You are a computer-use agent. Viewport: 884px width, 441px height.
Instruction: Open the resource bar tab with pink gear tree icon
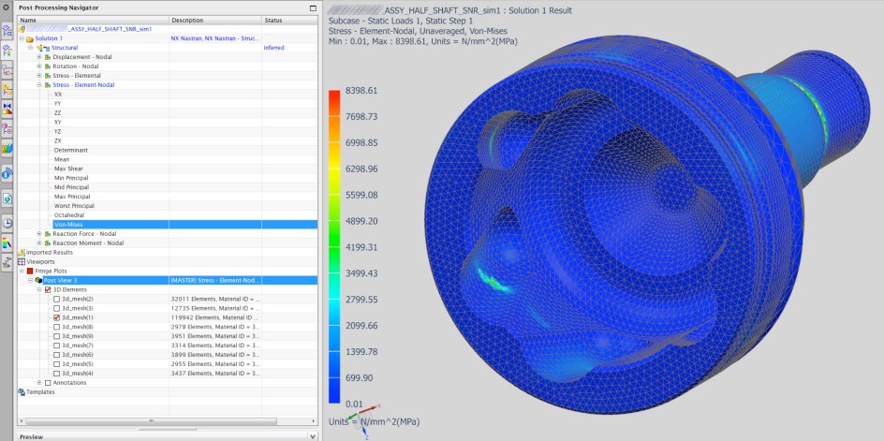(7, 128)
